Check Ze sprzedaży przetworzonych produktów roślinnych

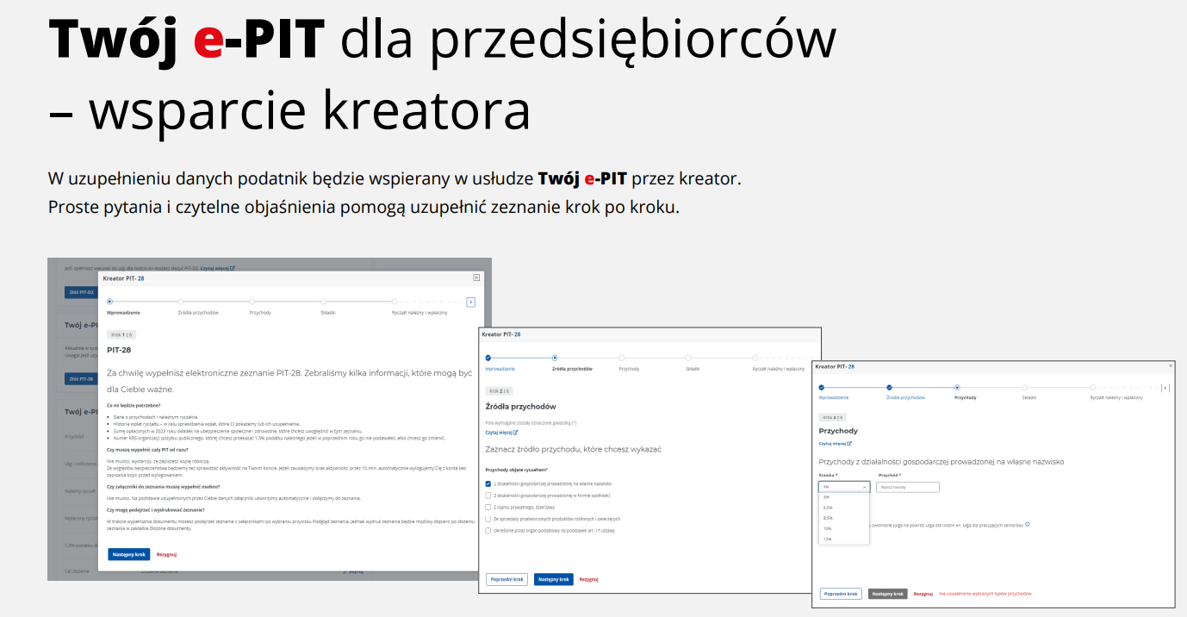[488, 519]
